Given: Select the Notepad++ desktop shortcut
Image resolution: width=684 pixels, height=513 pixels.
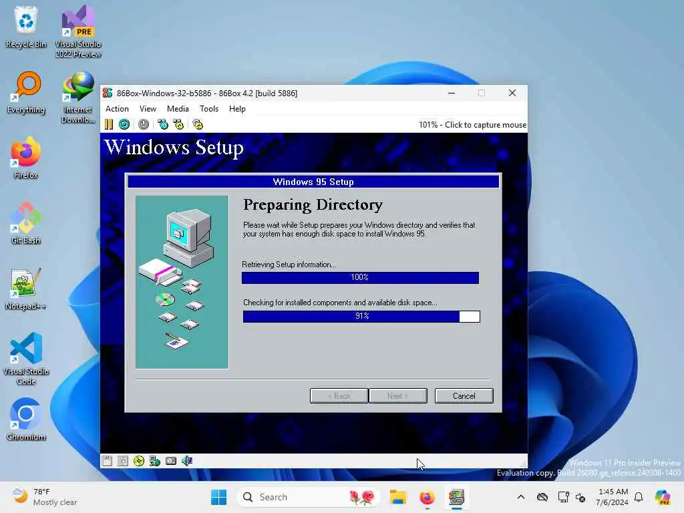Looking at the screenshot, I should (x=26, y=289).
